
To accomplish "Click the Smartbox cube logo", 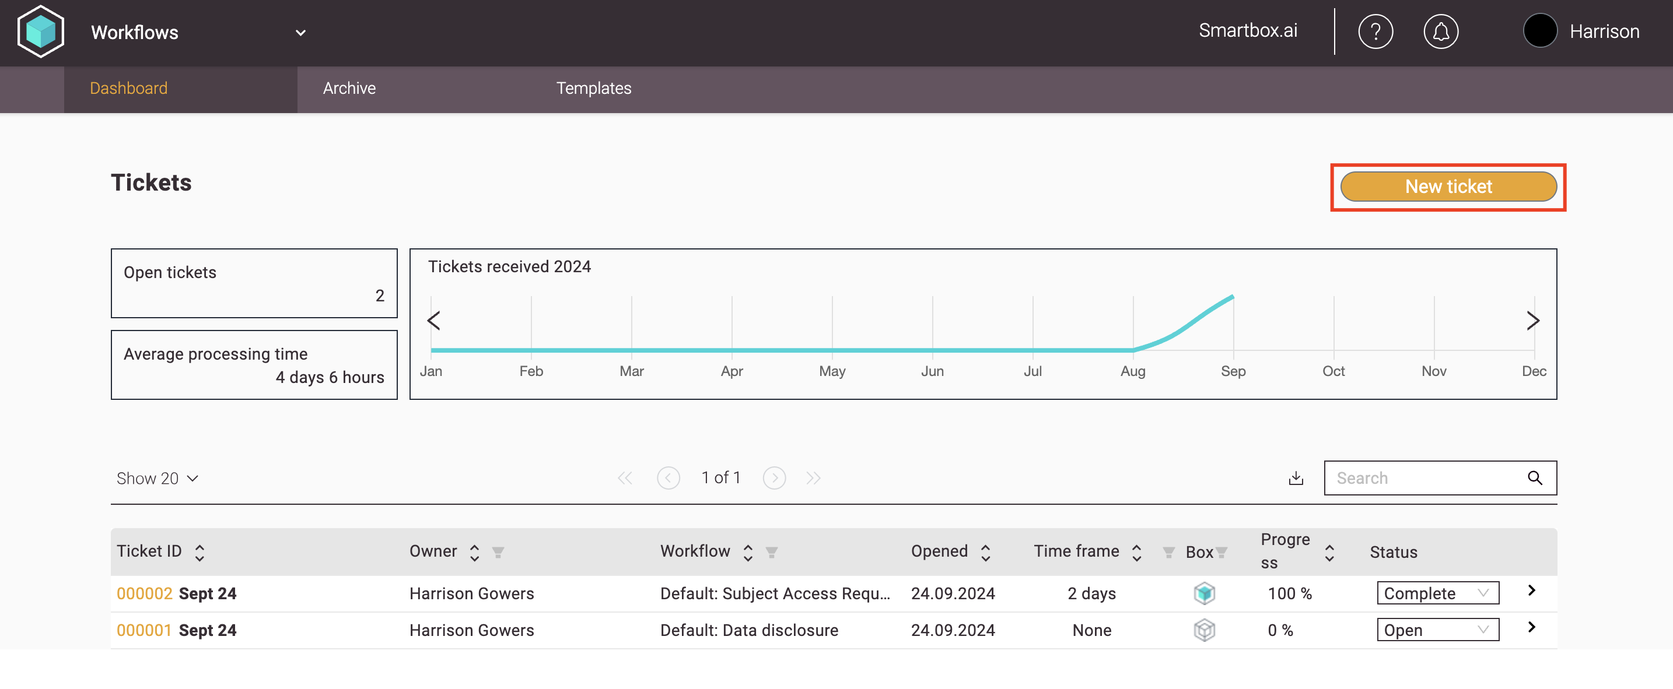I will pos(41,32).
